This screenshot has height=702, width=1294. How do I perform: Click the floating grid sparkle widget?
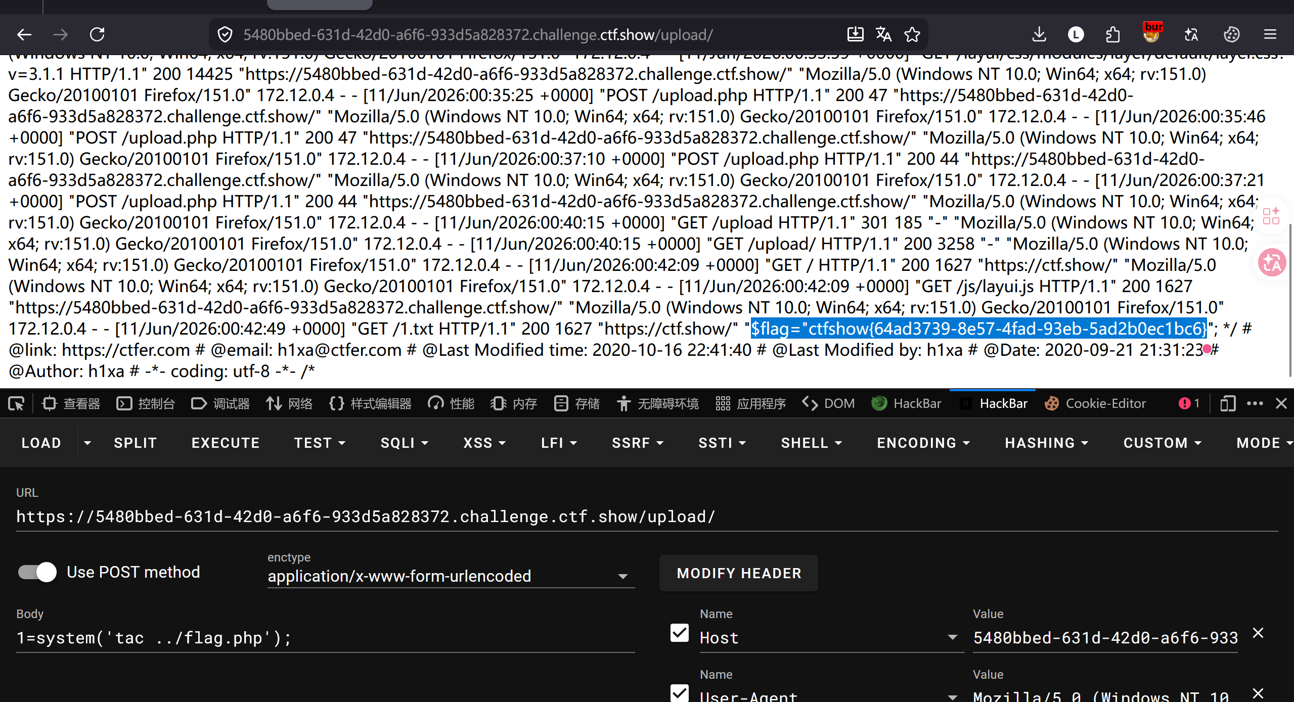(1271, 216)
